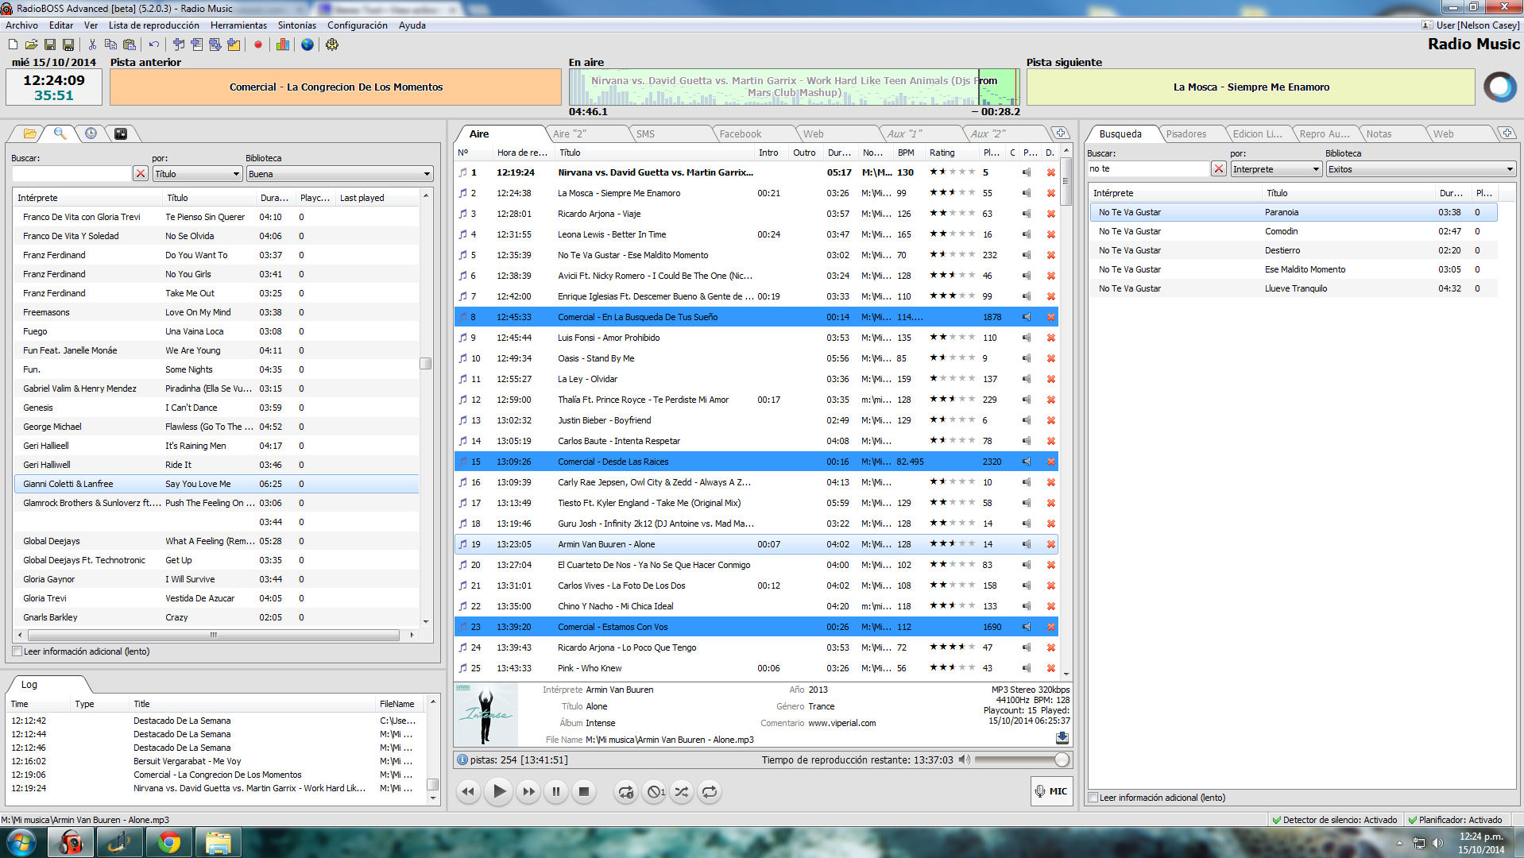Open playlist using the folder toolbar icon
Screen dimensions: 1524x858
(32, 44)
